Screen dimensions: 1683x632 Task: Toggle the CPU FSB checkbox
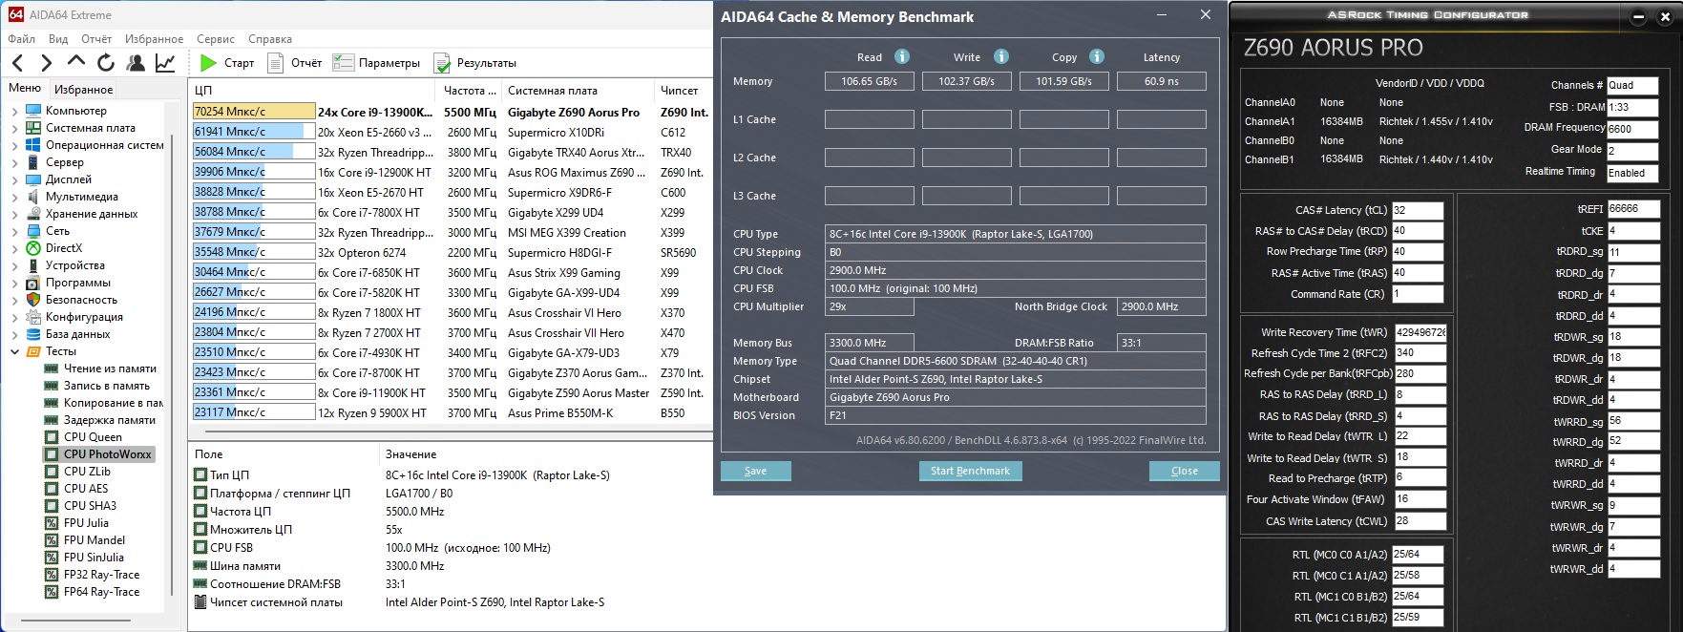(200, 548)
